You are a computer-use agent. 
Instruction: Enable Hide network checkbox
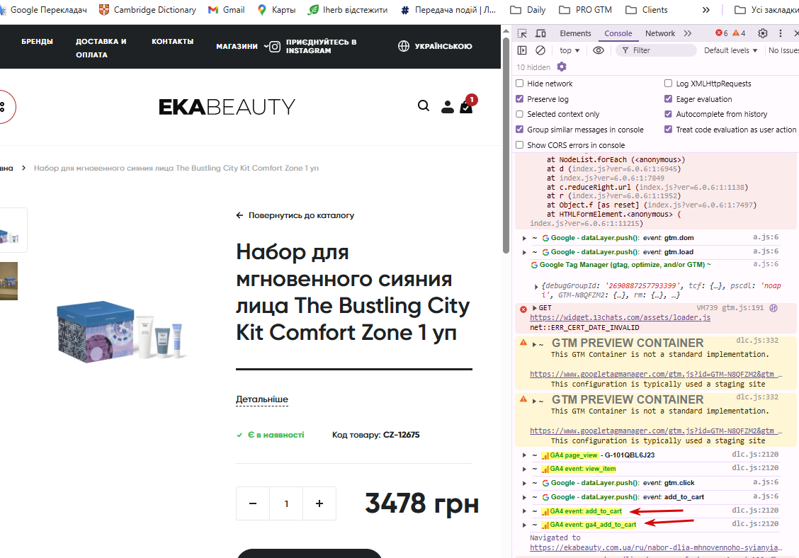pos(520,83)
